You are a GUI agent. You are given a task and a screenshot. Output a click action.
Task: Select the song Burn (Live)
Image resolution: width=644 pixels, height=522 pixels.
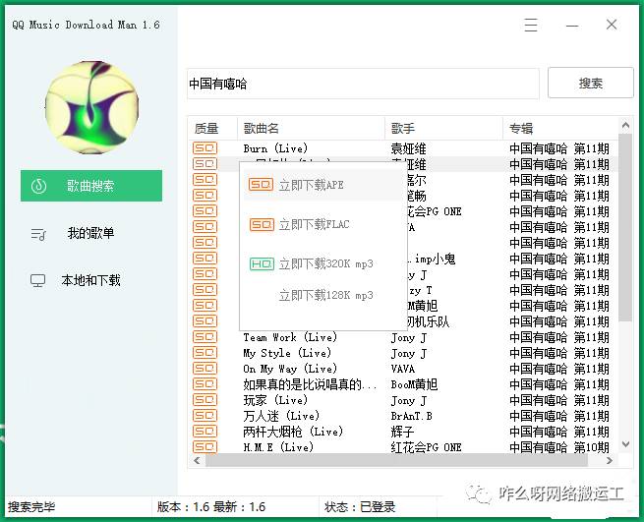tap(275, 148)
